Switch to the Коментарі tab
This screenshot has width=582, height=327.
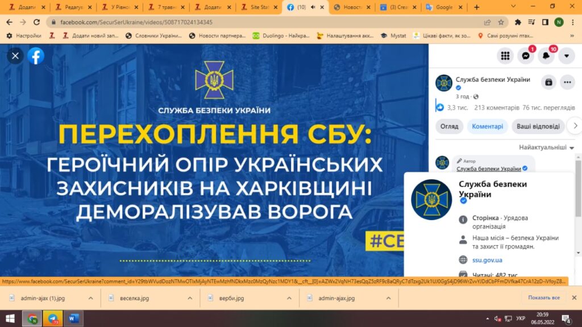[x=487, y=126]
